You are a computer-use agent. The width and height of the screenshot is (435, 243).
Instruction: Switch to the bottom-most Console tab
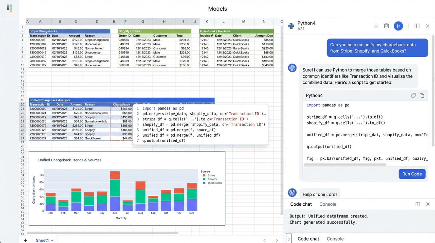coord(335,239)
